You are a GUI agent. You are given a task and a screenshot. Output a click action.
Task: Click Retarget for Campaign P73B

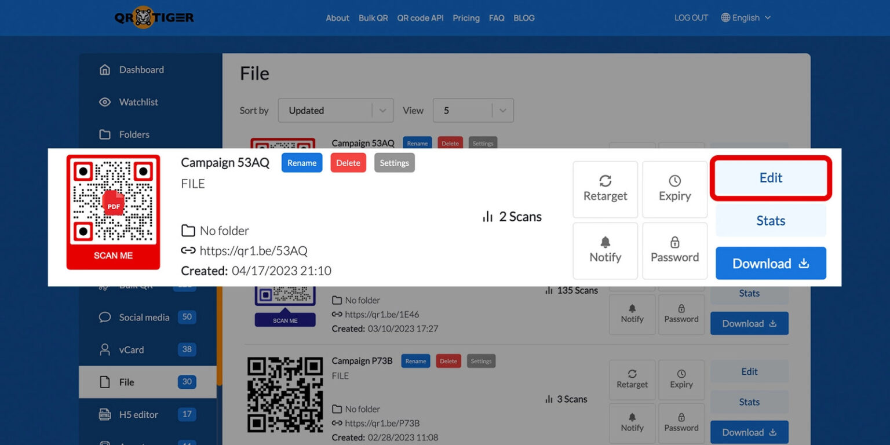point(632,380)
